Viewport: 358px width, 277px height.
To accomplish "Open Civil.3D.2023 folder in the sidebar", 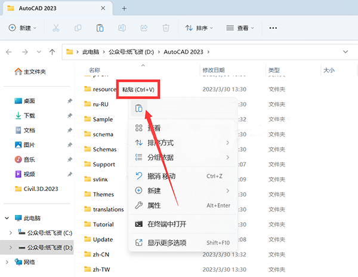I will [x=36, y=189].
